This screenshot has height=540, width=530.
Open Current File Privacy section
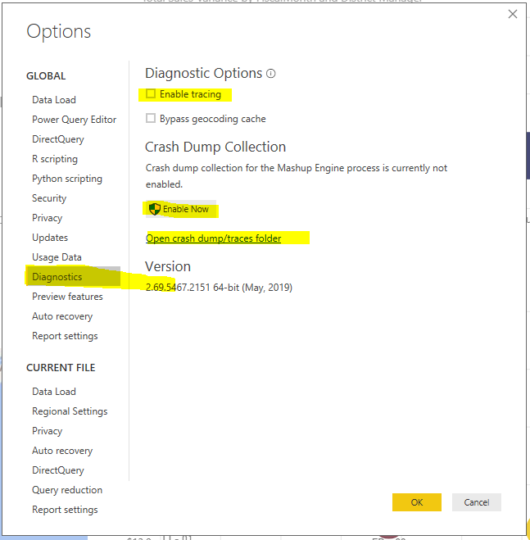[x=48, y=431]
